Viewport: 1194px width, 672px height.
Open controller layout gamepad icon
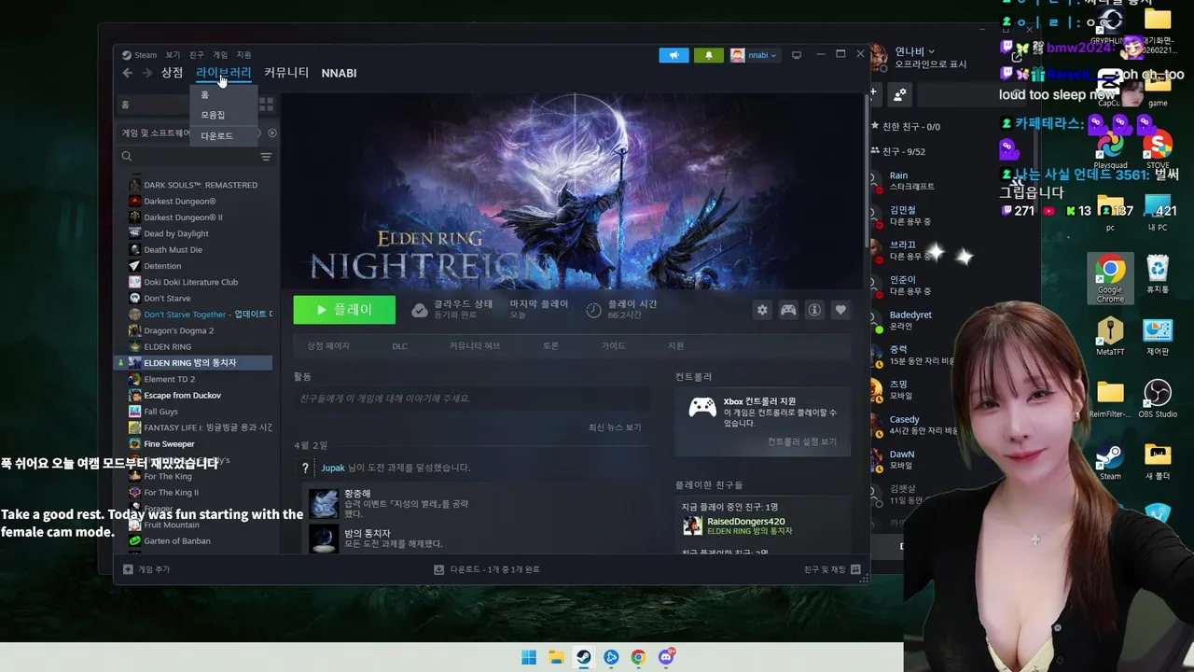[x=788, y=310]
